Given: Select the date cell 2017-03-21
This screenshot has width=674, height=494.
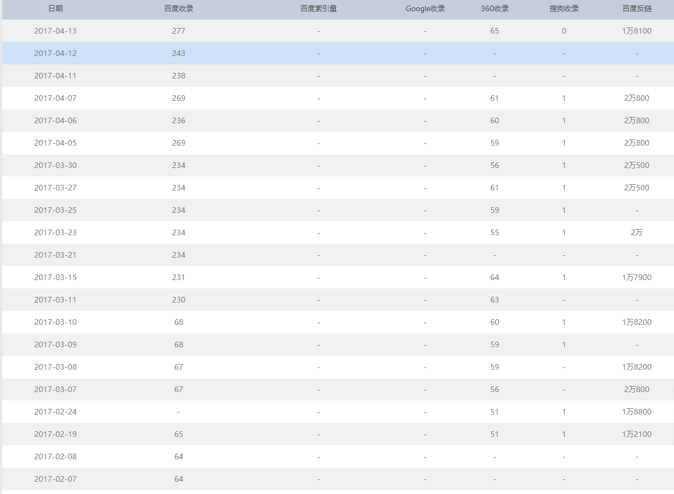Looking at the screenshot, I should [x=55, y=255].
